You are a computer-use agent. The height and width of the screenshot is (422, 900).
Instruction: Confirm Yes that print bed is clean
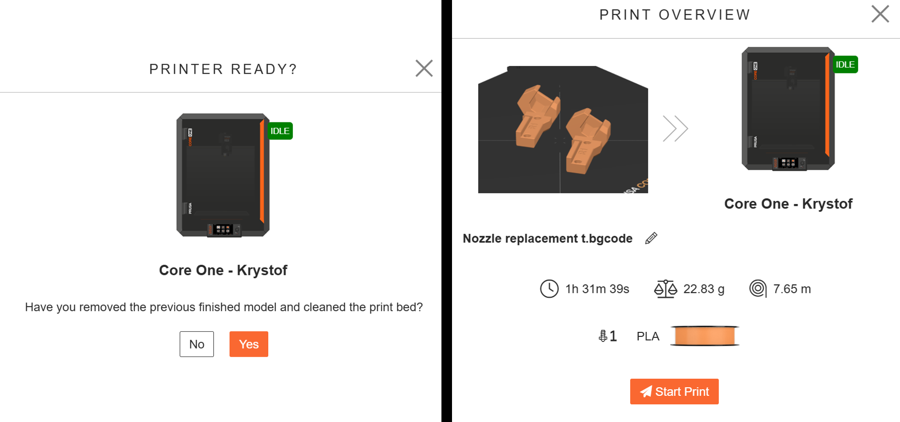249,344
